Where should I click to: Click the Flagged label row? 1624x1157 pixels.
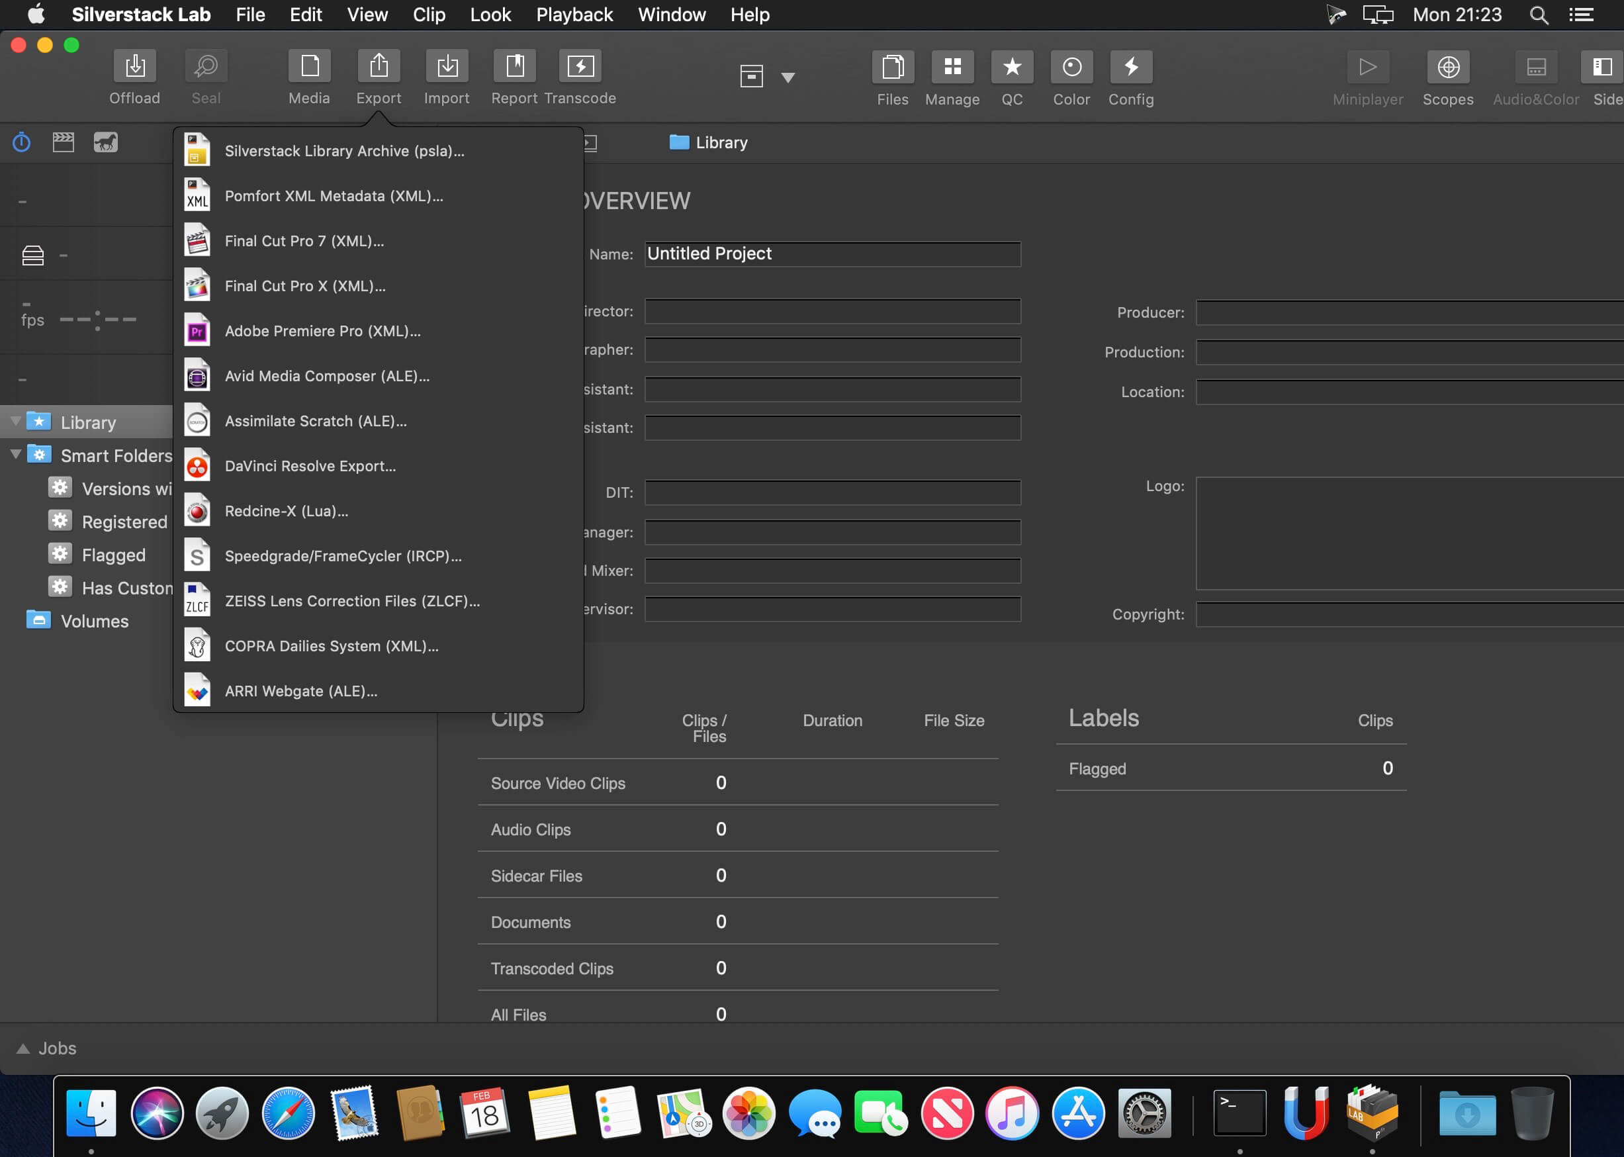point(1231,768)
